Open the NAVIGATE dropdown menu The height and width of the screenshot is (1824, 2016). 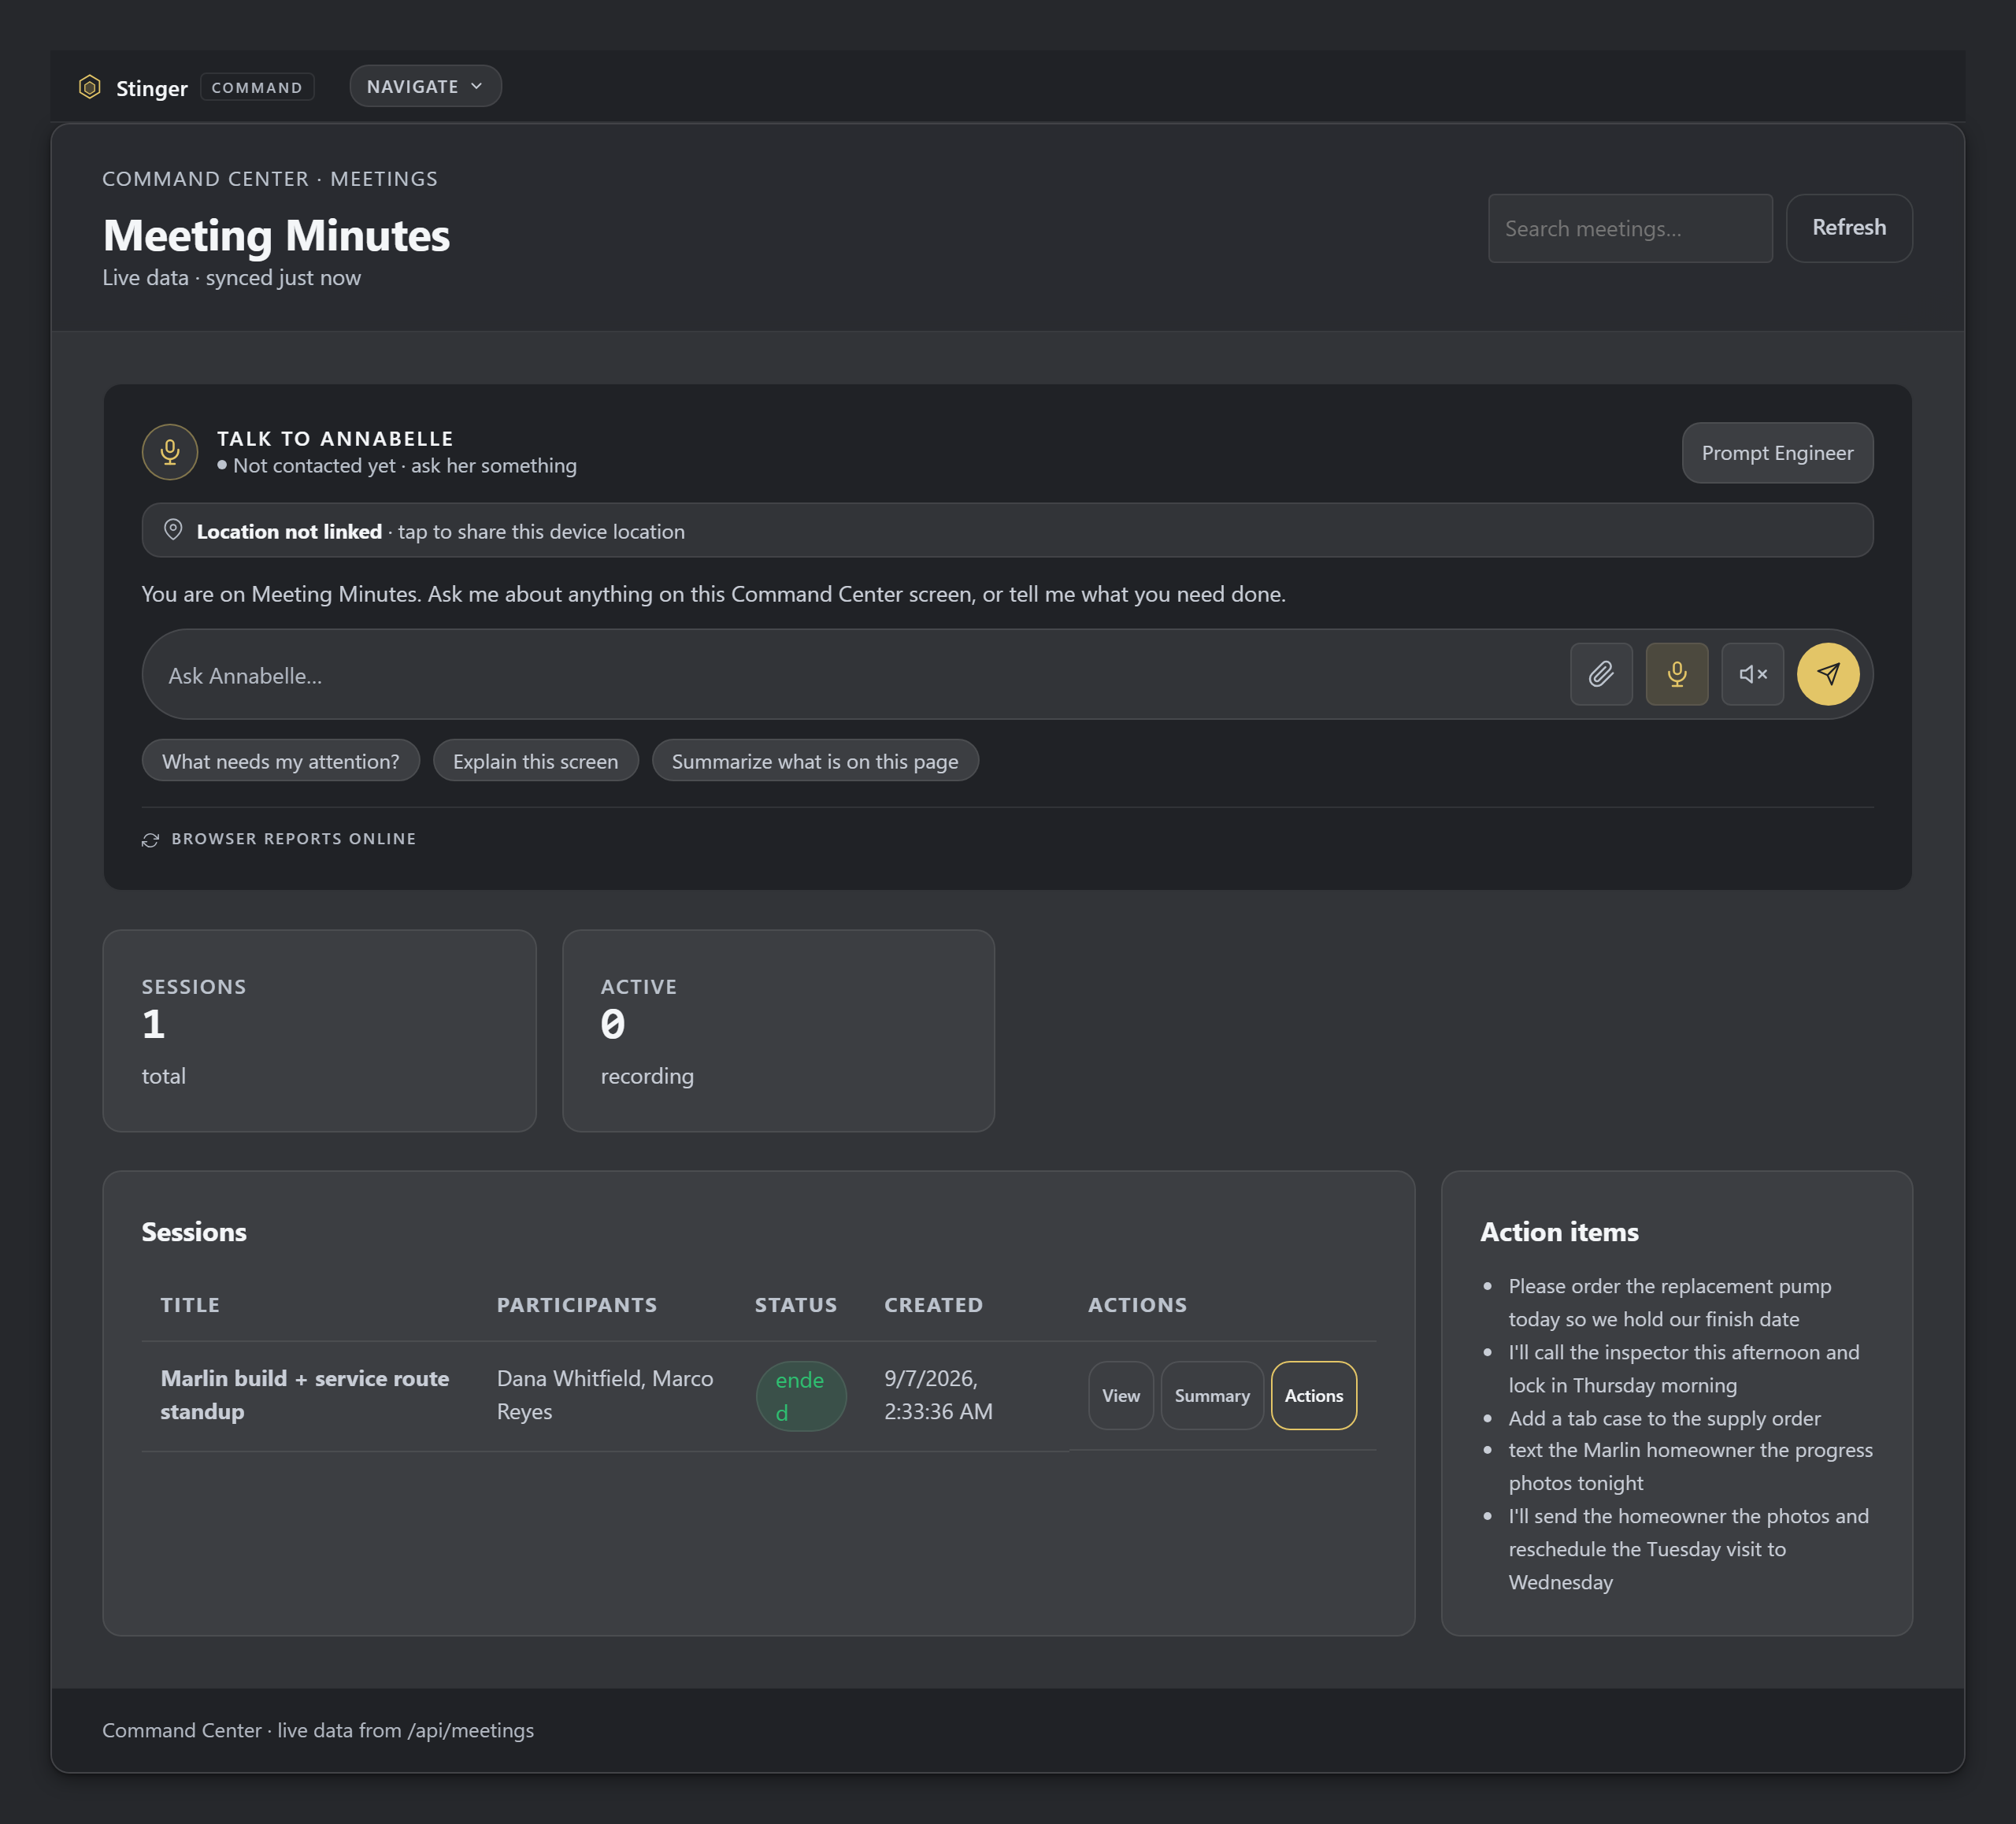[x=425, y=86]
